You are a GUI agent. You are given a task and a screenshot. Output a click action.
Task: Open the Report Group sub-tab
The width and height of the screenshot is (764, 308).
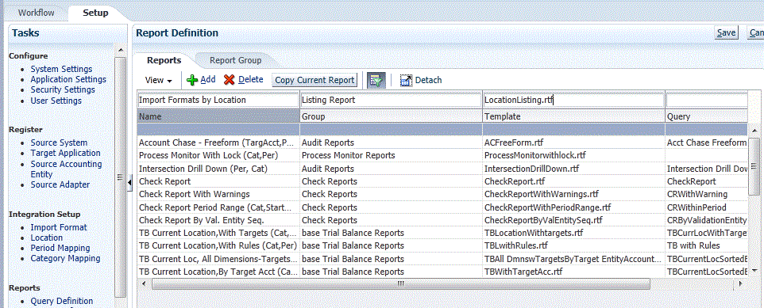pos(236,60)
